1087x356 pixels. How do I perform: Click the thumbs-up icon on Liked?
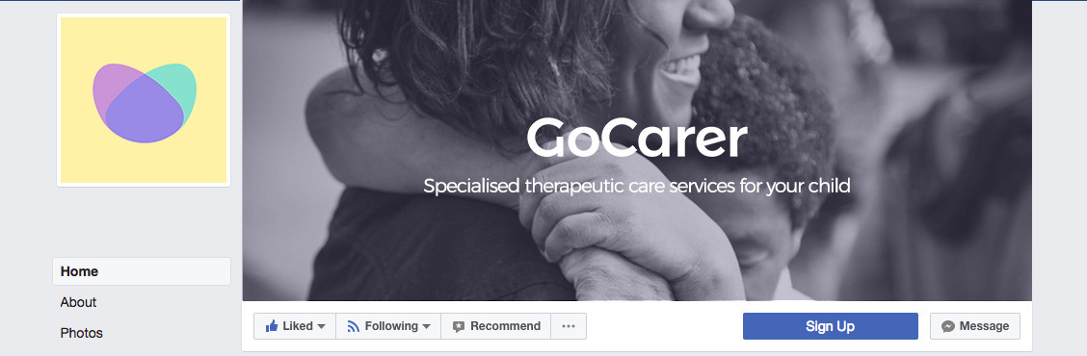click(x=272, y=325)
